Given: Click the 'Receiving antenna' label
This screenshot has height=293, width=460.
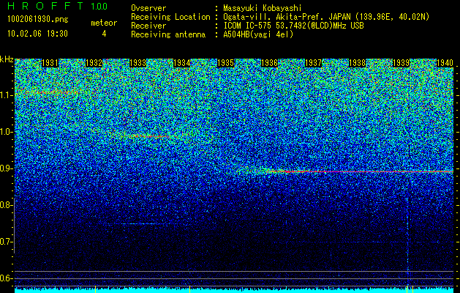Looking at the screenshot, I should [168, 34].
